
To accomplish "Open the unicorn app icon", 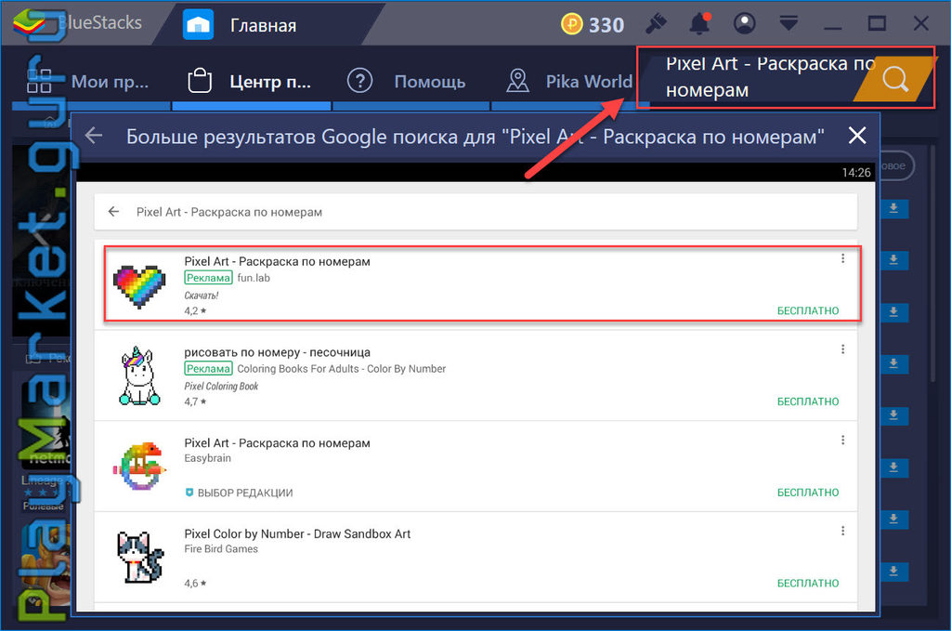I will coord(140,375).
